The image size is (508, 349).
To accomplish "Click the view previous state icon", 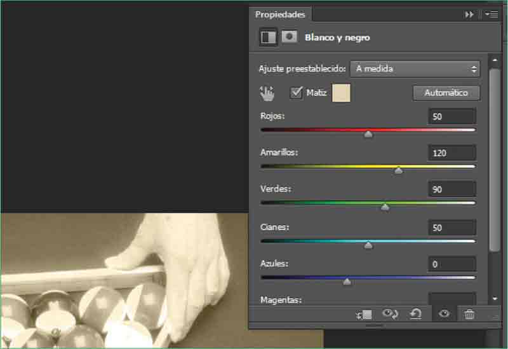I will [x=390, y=314].
